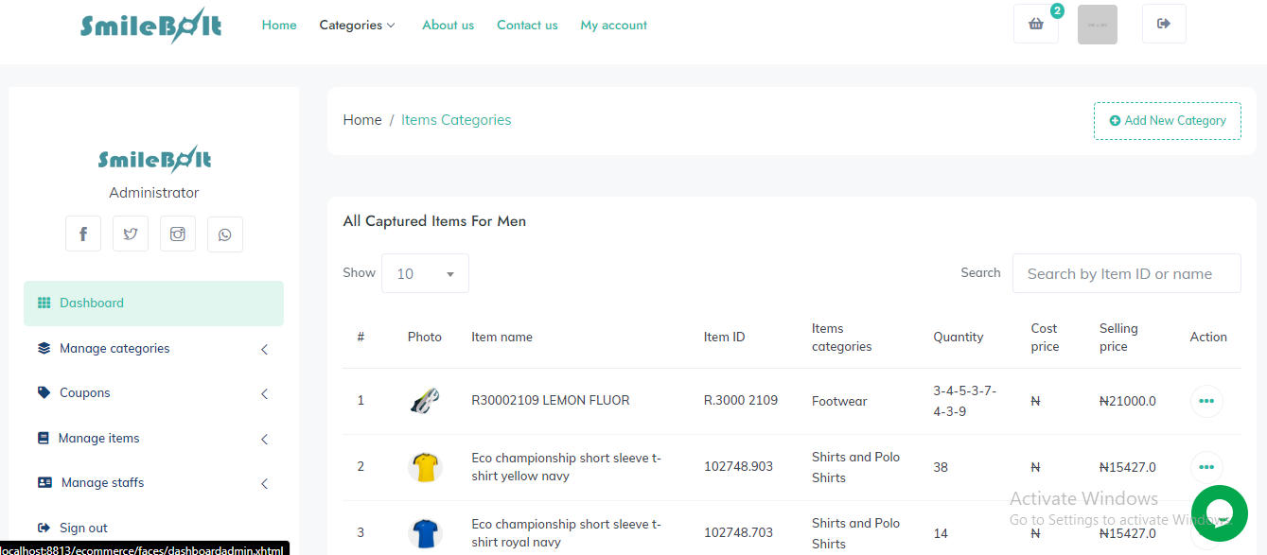The width and height of the screenshot is (1267, 555).
Task: Open the Facebook social icon
Action: click(x=83, y=234)
